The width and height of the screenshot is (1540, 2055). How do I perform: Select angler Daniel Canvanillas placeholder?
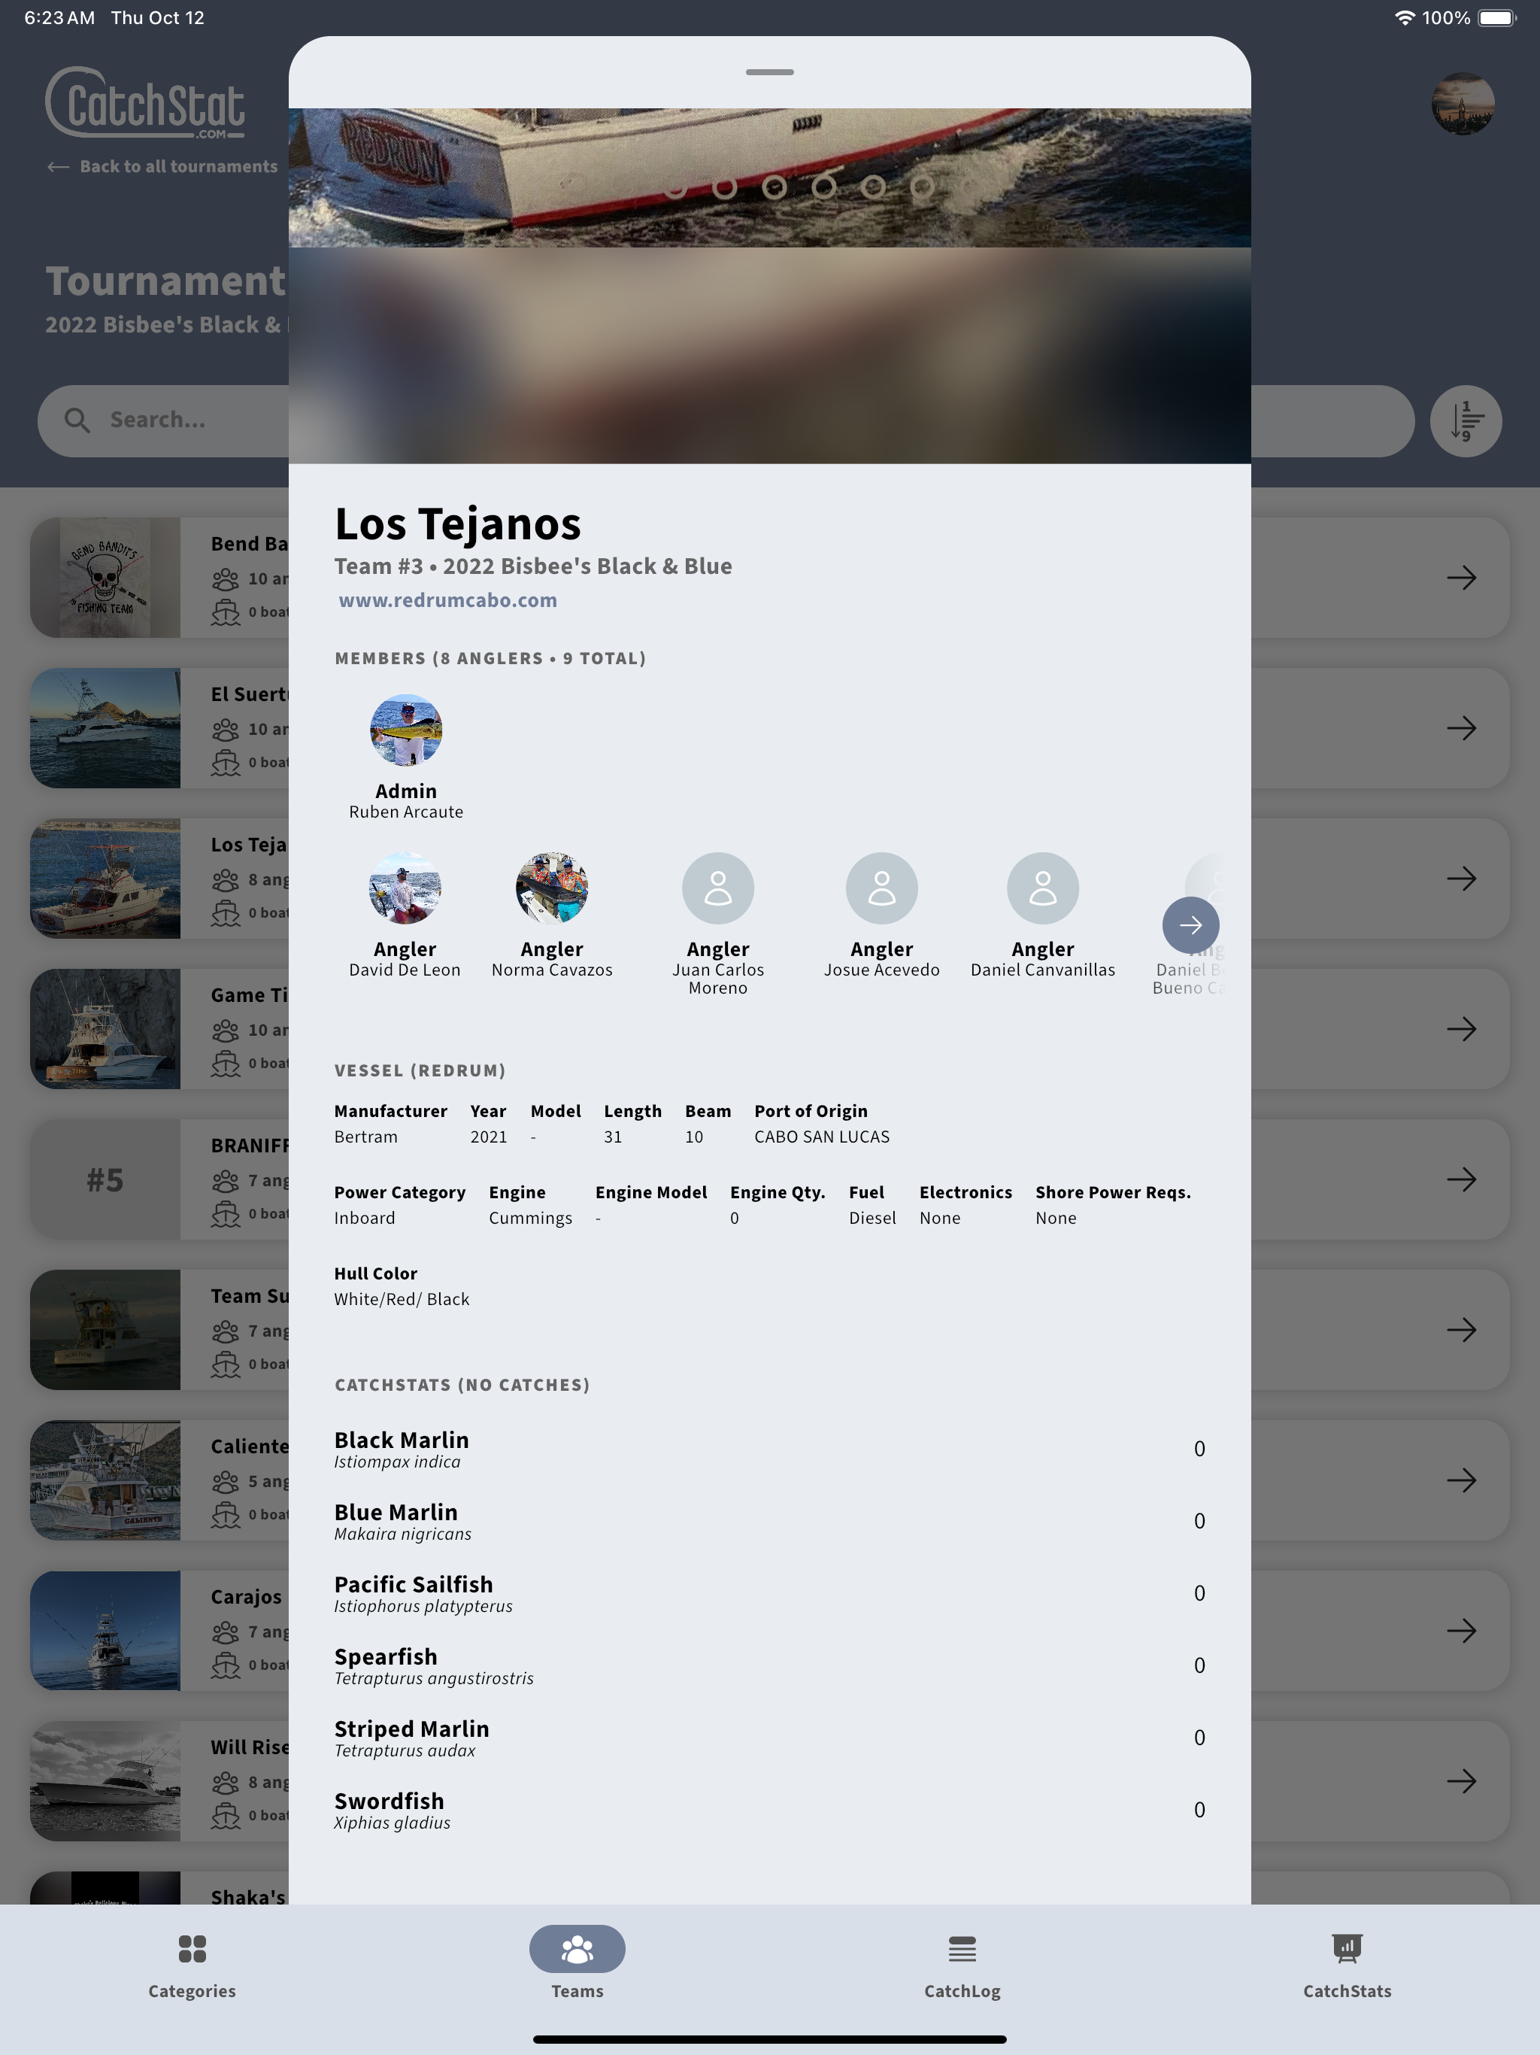[1043, 888]
